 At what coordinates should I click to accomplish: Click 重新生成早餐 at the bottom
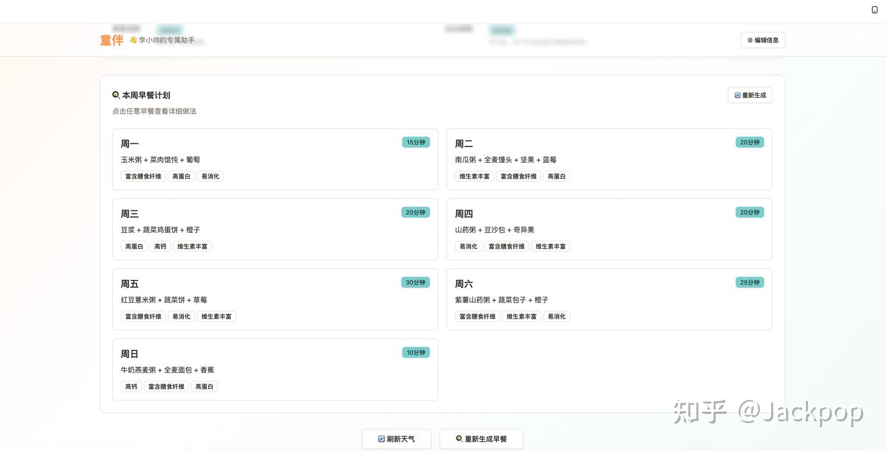point(481,439)
